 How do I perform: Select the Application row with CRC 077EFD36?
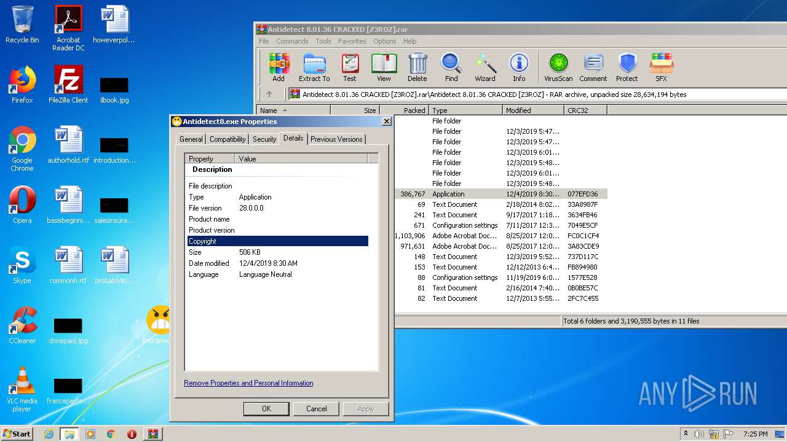(500, 194)
